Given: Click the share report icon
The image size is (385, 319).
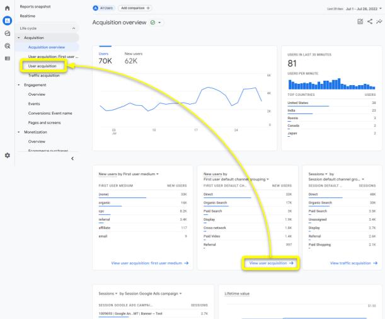Looking at the screenshot, I should [x=370, y=21].
